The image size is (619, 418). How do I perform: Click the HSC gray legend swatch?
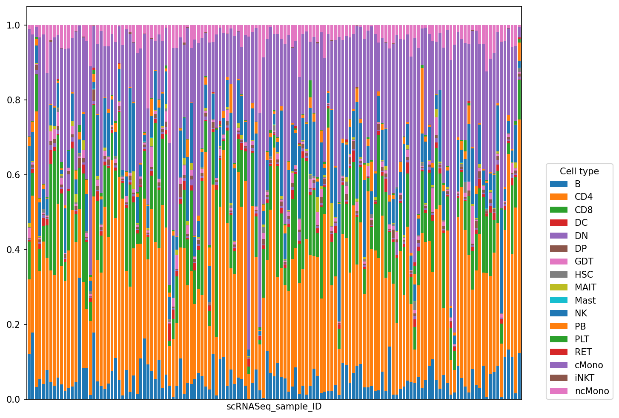point(559,275)
